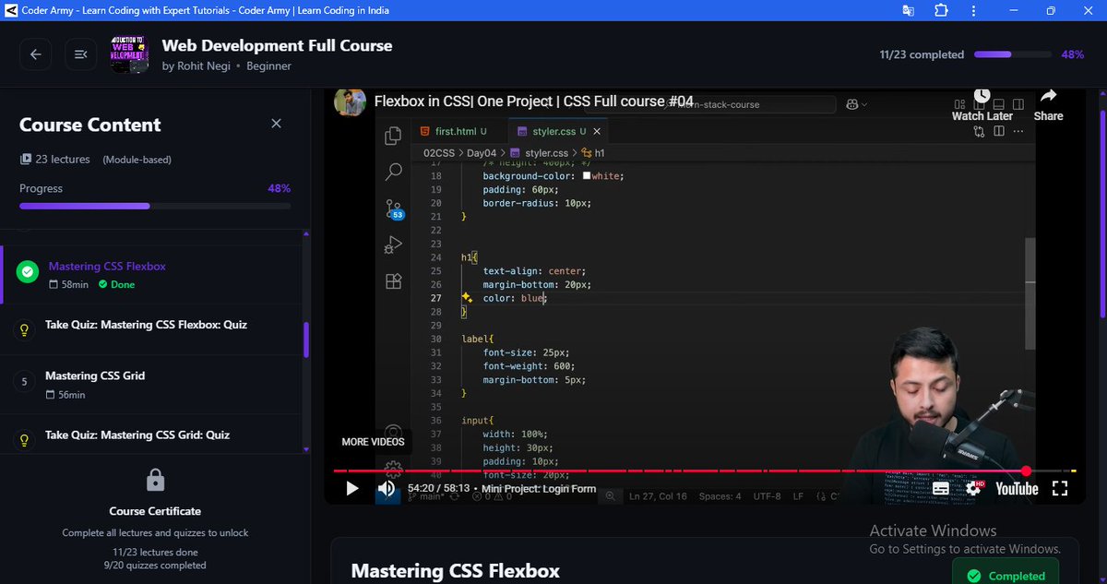The width and height of the screenshot is (1107, 584).
Task: Click the Coder Army app logo in the title bar
Action: pos(10,10)
